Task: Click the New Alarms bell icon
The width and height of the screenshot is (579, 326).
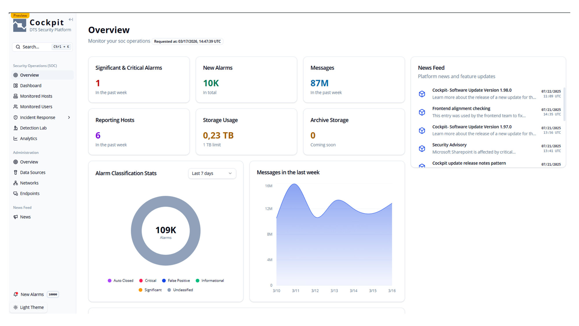Action: click(16, 294)
